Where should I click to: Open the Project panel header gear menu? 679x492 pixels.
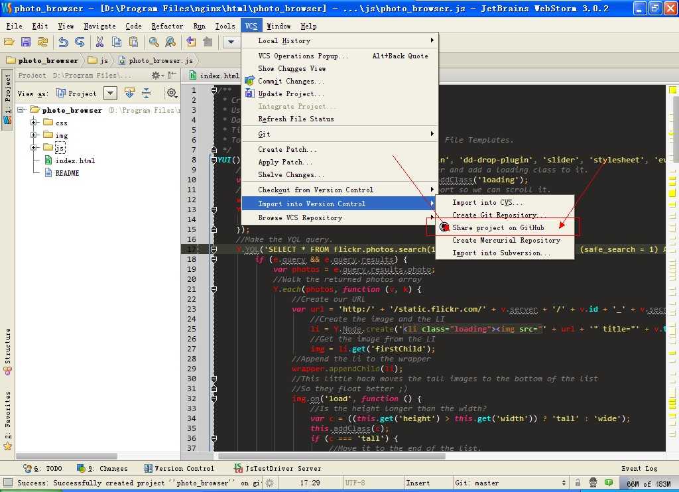[157, 76]
